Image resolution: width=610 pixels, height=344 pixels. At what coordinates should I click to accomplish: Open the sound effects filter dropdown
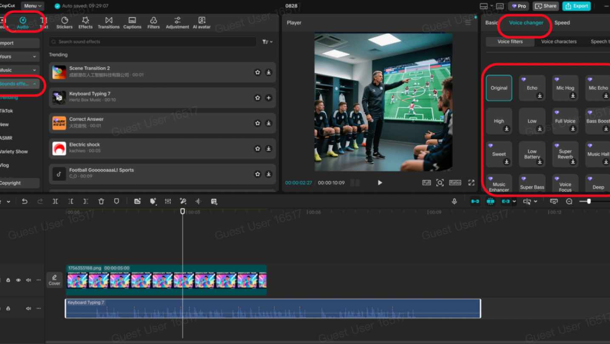[x=267, y=42]
